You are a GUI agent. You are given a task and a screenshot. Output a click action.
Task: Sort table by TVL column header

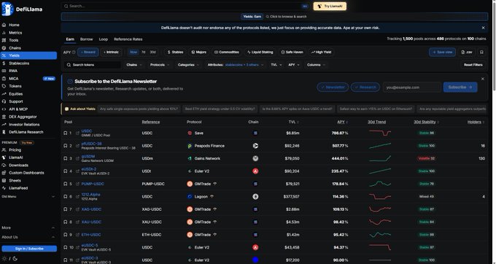point(293,122)
